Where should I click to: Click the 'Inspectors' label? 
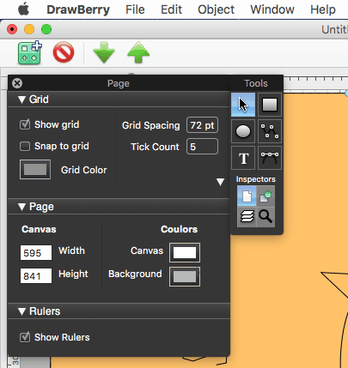point(256,179)
